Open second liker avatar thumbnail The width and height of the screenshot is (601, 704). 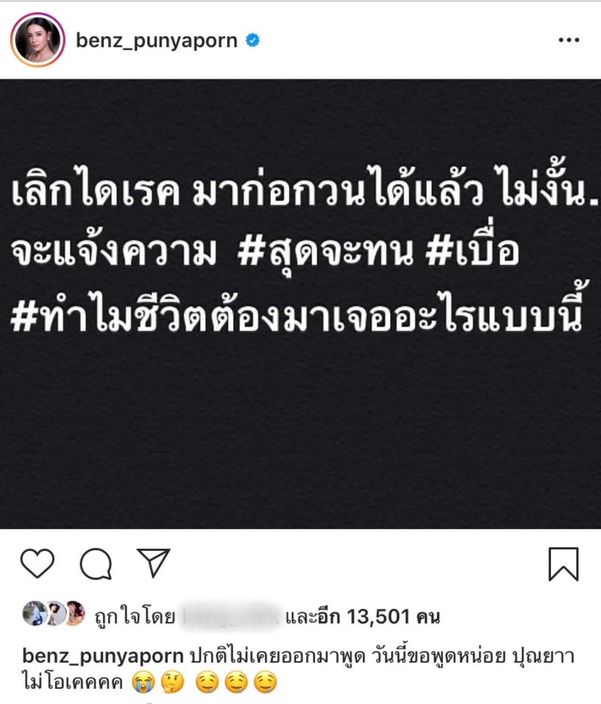55,613
